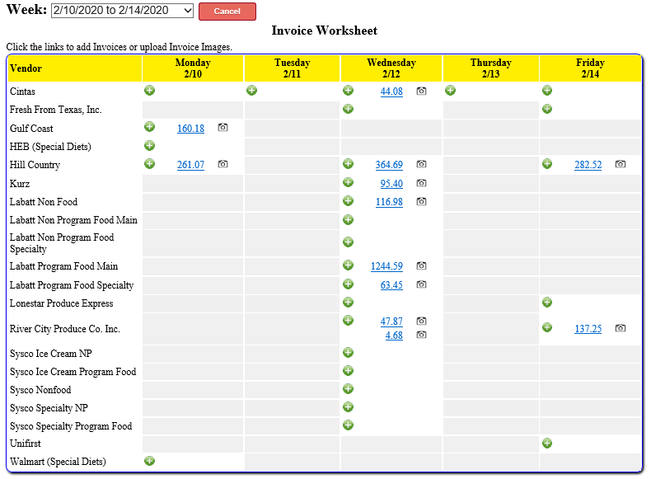Image resolution: width=651 pixels, height=479 pixels.
Task: Upload image for Cintas 44.08 invoice
Action: [x=421, y=91]
